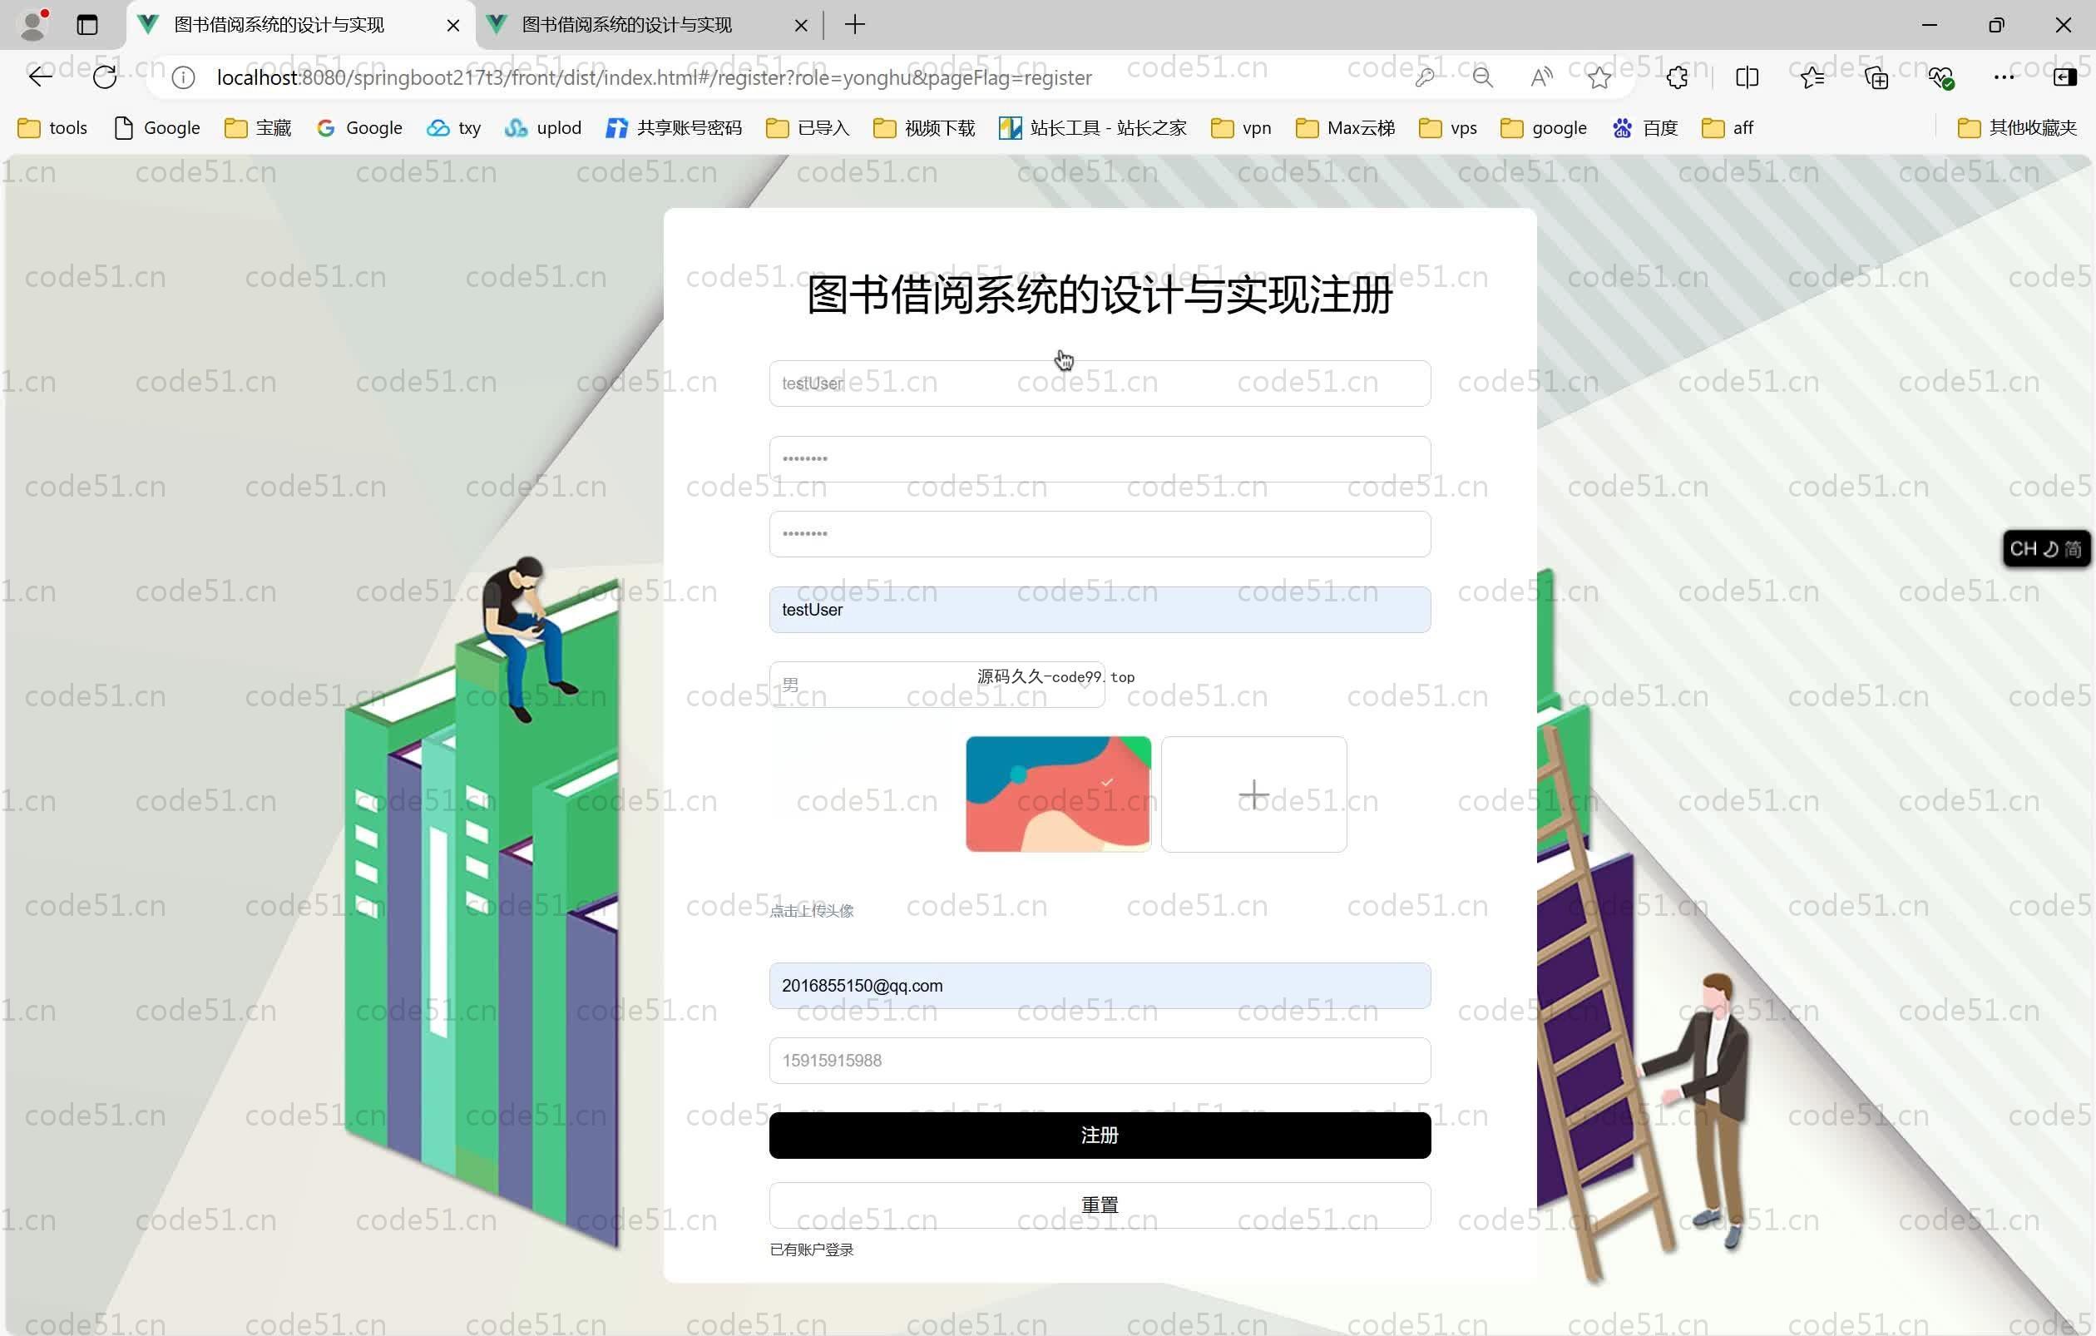
Task: Minimize the browser window
Action: (x=1930, y=24)
